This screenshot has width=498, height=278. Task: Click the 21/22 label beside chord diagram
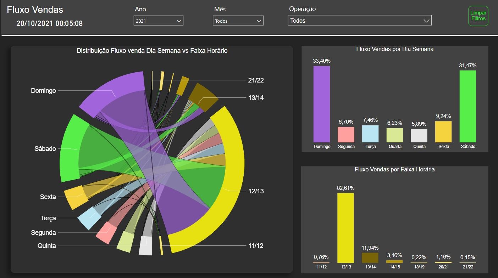pos(256,80)
